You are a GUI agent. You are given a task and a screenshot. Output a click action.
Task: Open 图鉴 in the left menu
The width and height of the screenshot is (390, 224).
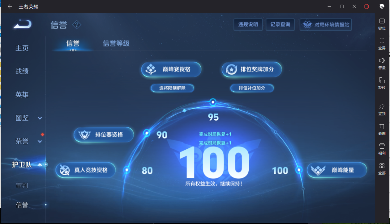[22, 118]
